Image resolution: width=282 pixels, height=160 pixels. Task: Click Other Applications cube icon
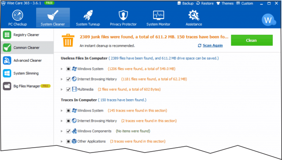coord(74,141)
